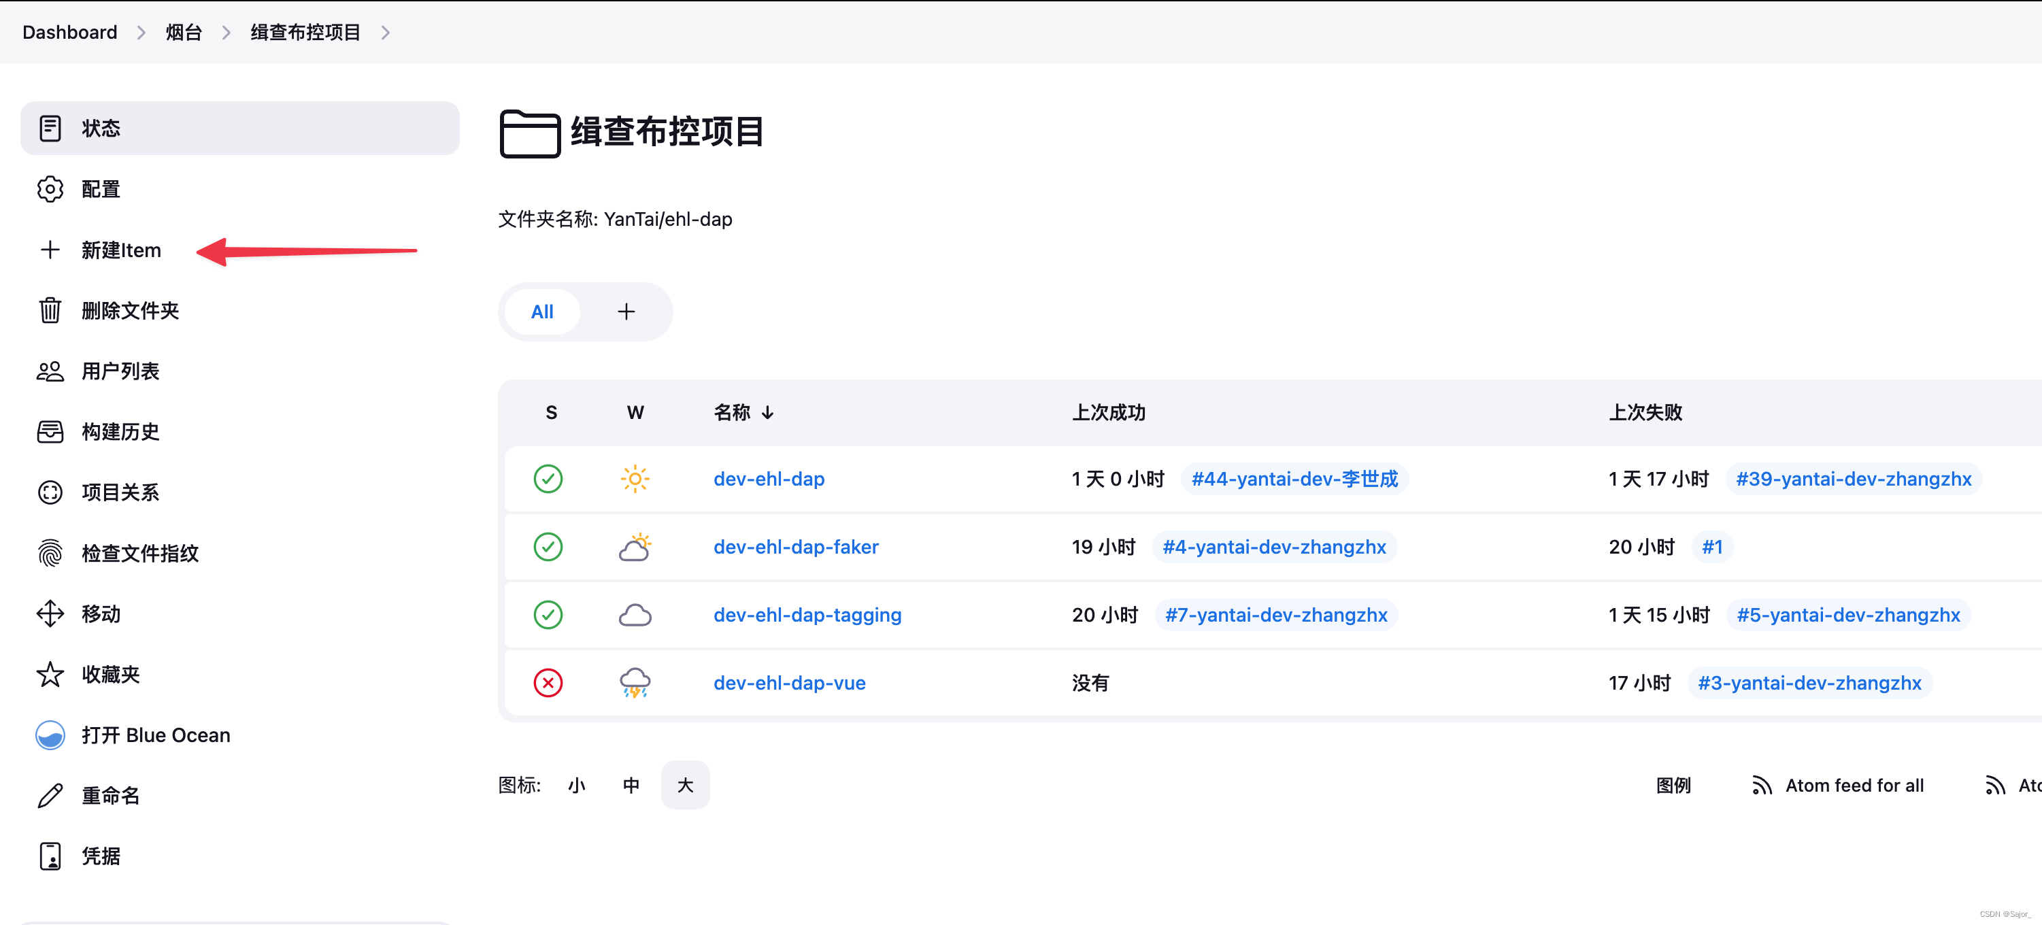
Task: Click the sunny weather icon for dev-ehl-dap
Action: click(635, 479)
